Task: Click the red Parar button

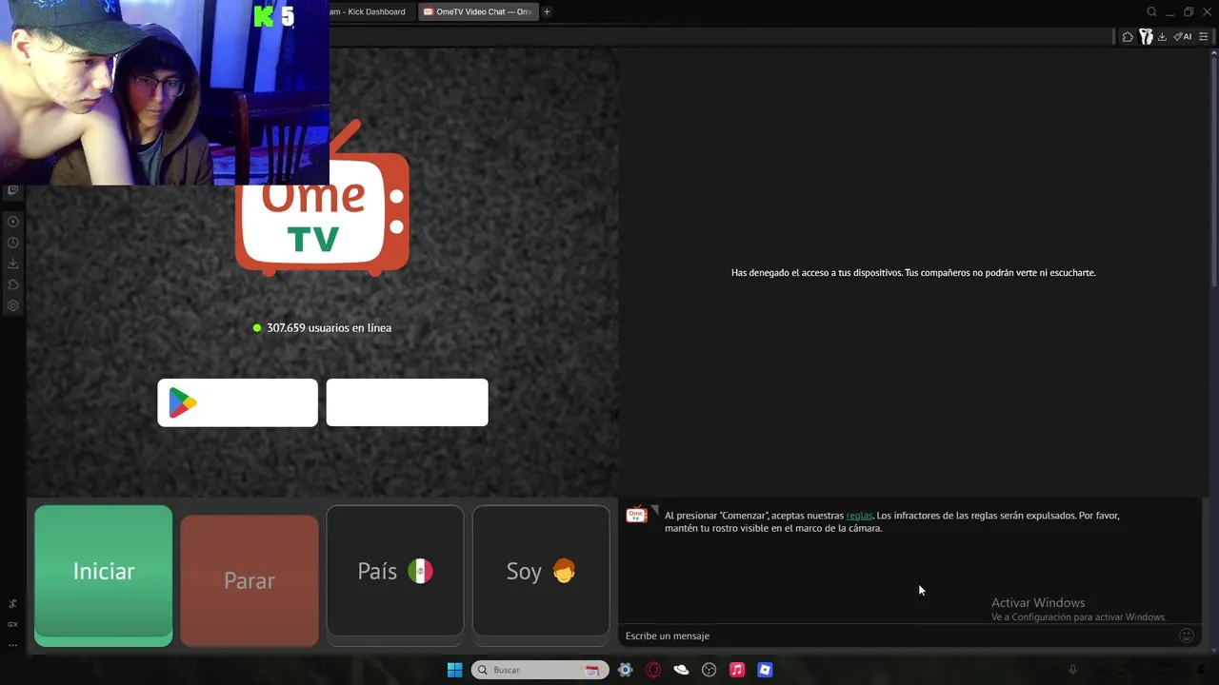Action: coord(250,580)
